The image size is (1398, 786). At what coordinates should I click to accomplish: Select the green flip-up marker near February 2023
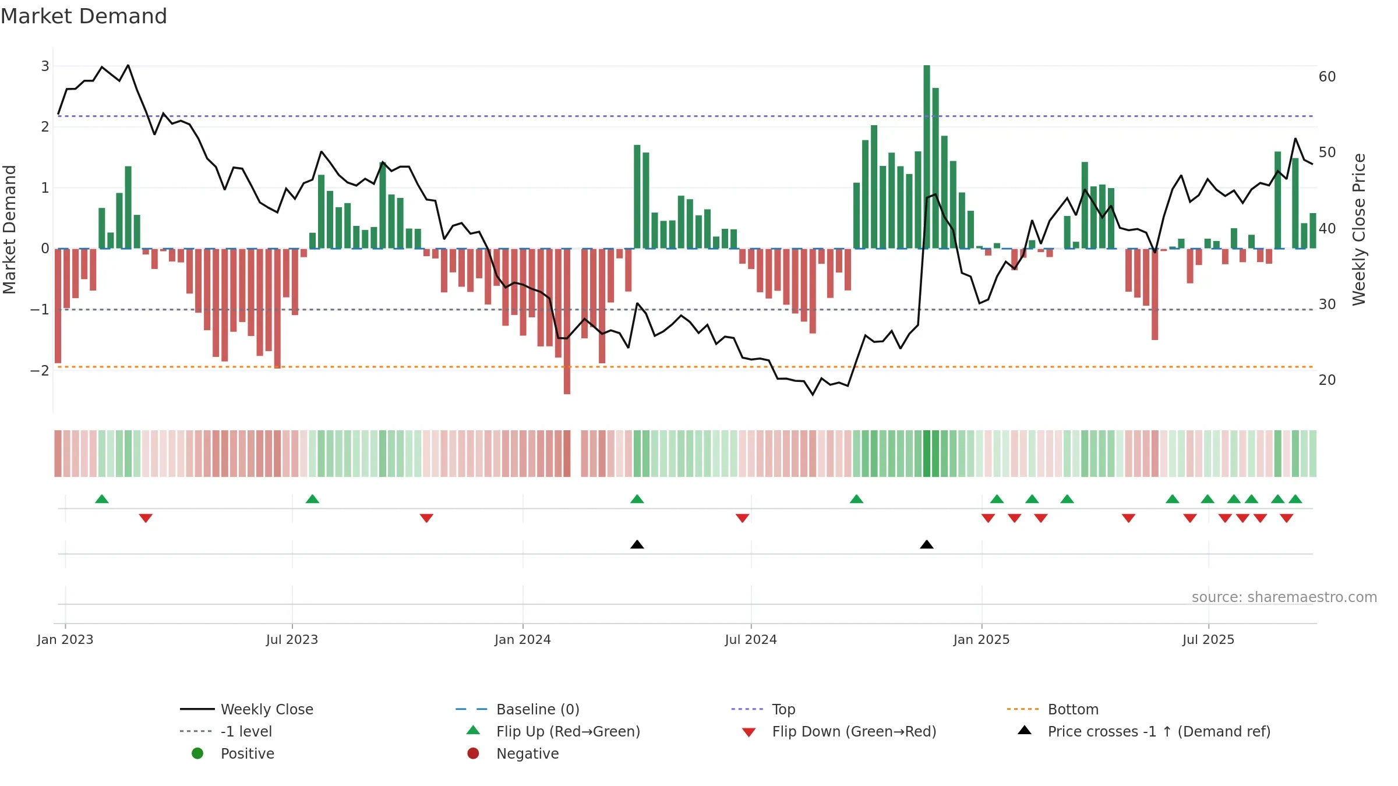click(102, 499)
